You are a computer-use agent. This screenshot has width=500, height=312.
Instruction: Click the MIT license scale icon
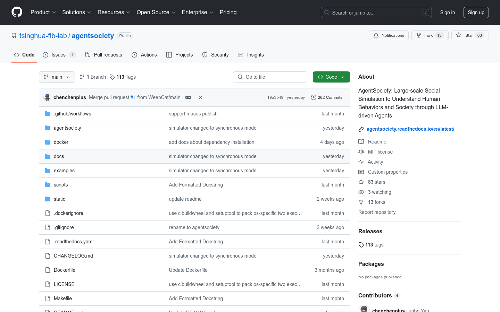point(361,152)
